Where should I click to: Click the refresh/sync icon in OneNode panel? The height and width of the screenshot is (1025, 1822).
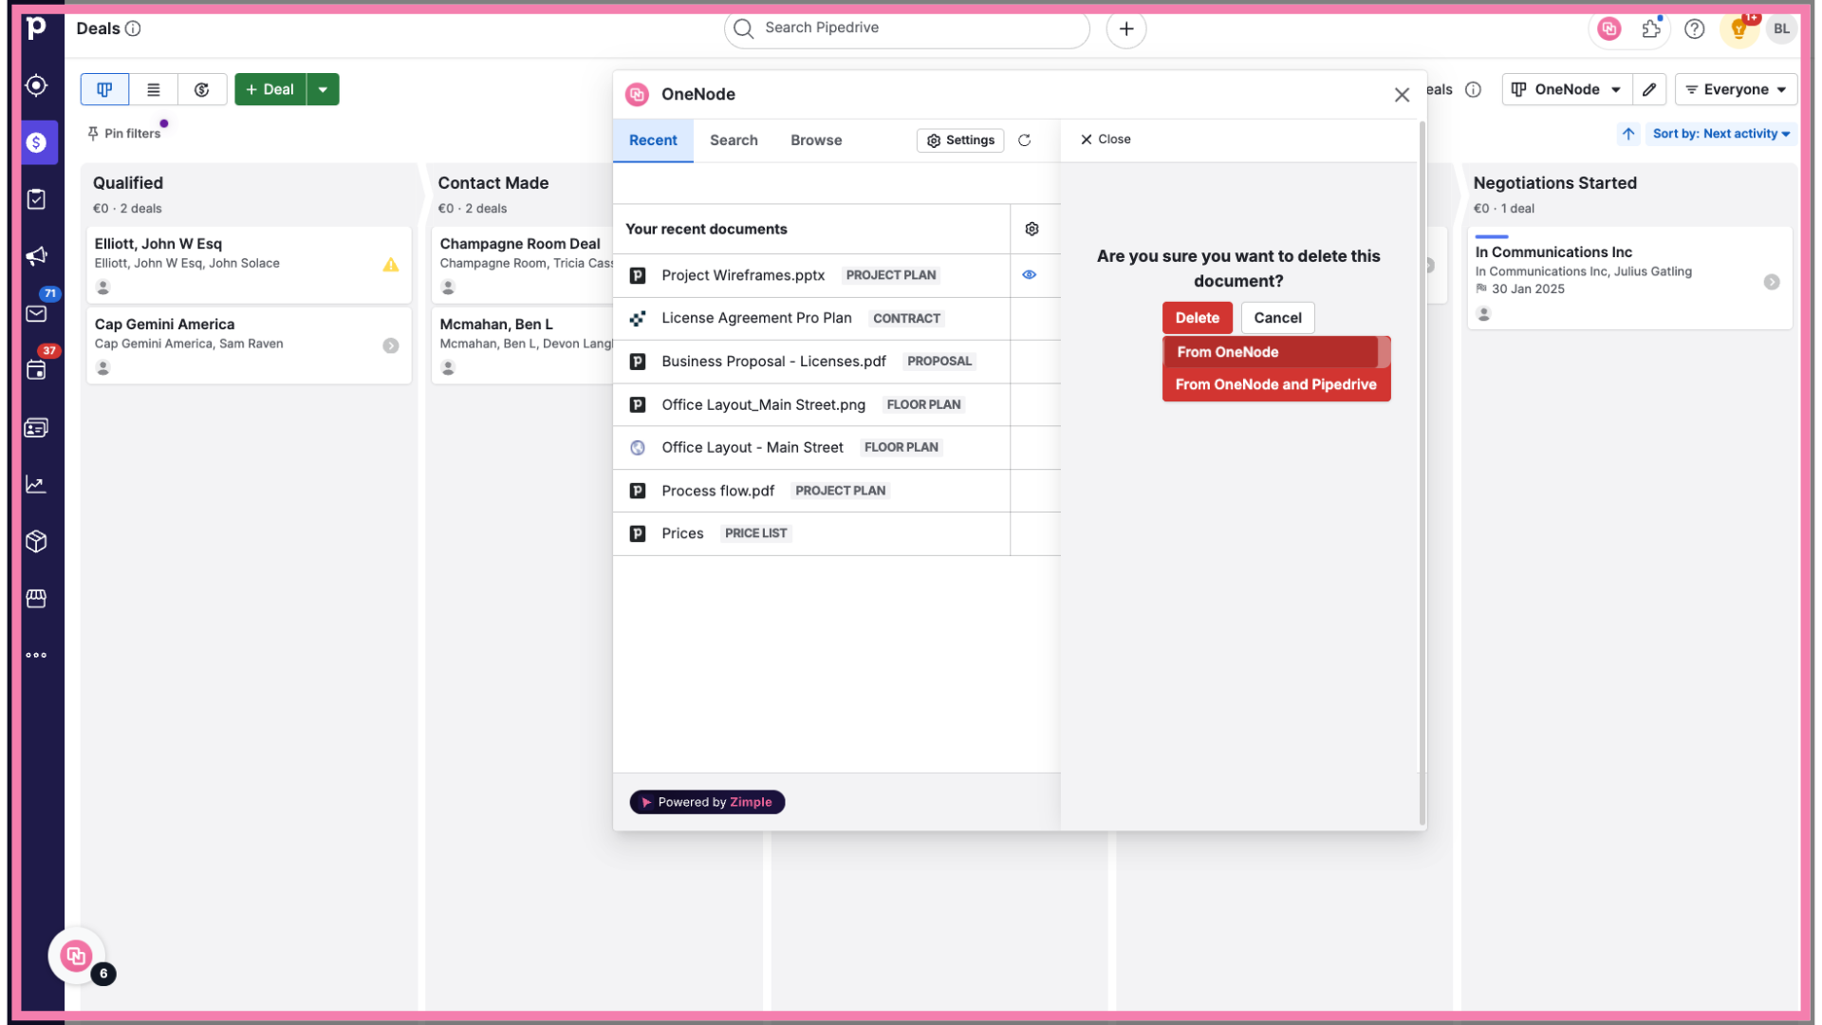point(1024,140)
